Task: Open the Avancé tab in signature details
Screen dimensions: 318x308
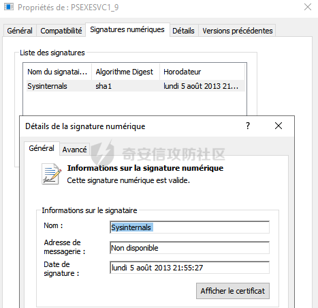Action: [75, 150]
